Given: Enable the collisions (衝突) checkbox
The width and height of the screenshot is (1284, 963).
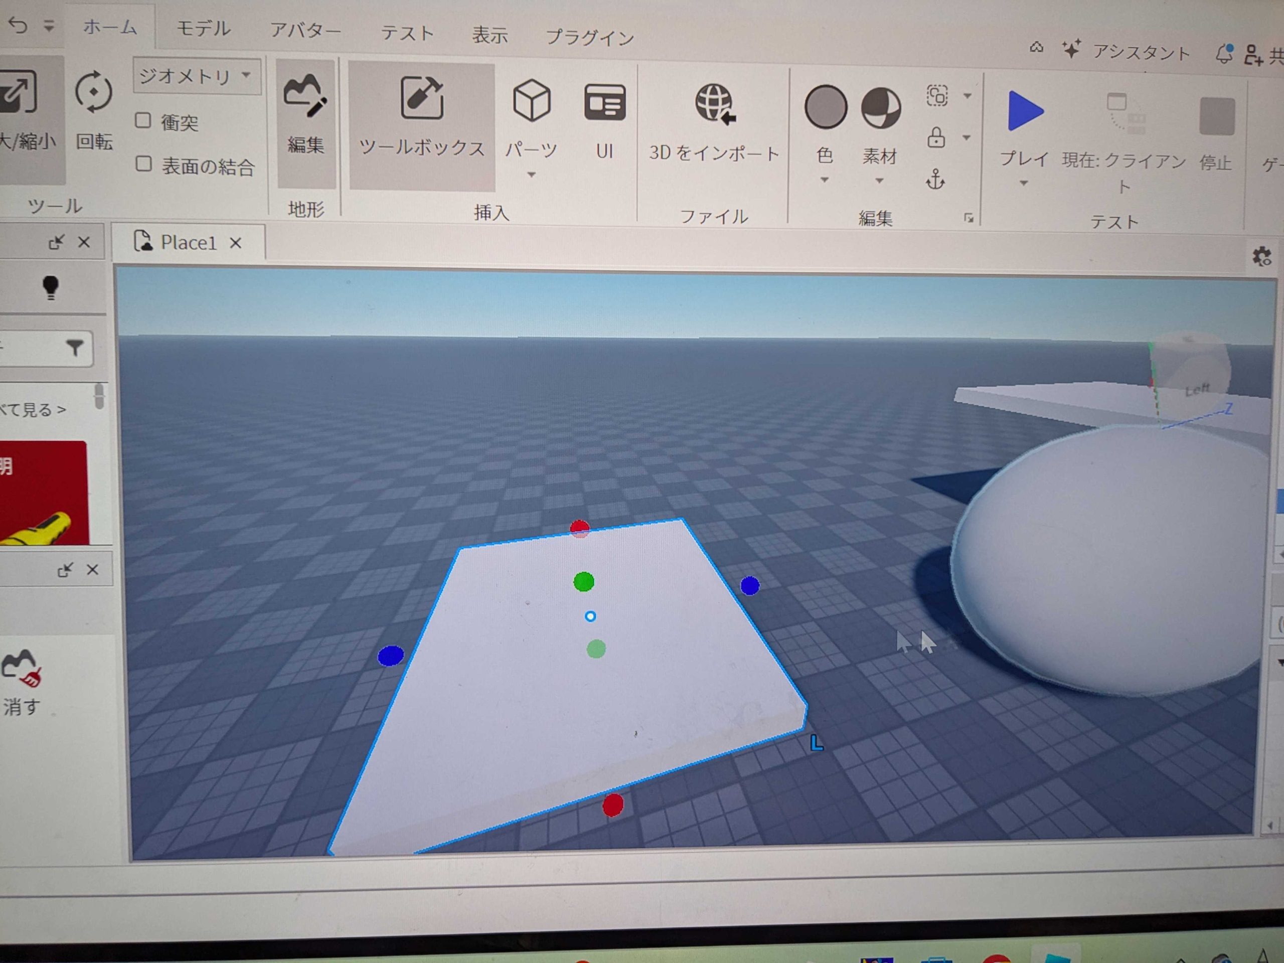Looking at the screenshot, I should tap(143, 121).
